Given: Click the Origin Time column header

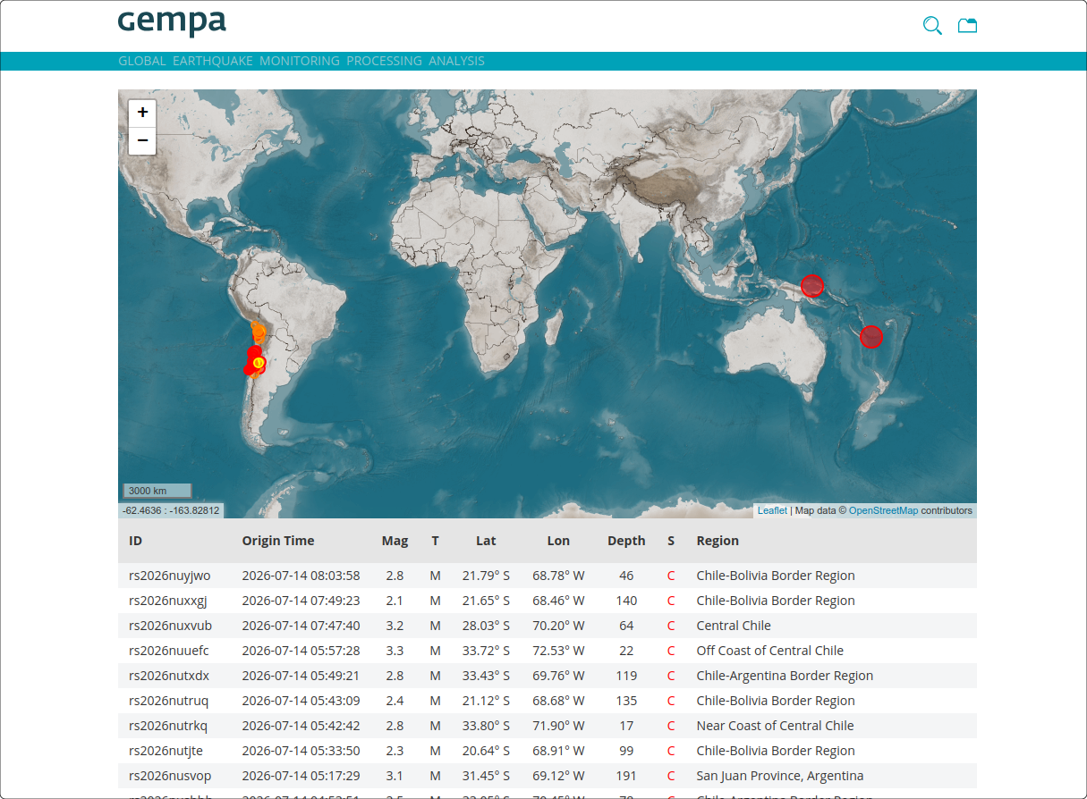Looking at the screenshot, I should (278, 541).
